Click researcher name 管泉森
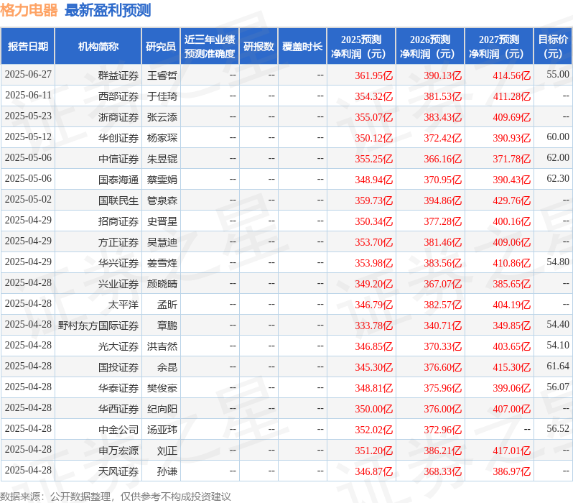573x503 pixels. tap(162, 200)
